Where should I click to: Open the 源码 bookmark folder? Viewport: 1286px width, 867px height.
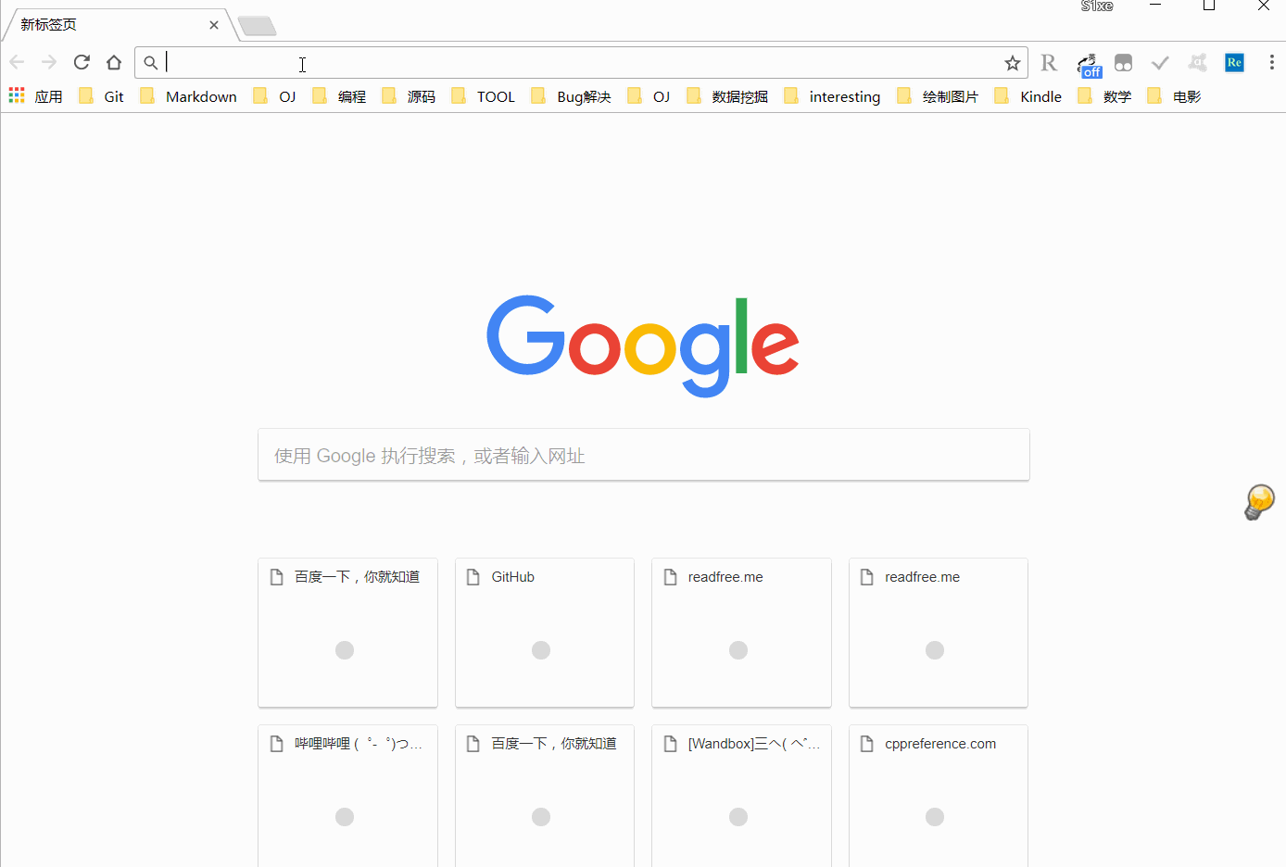coord(409,96)
